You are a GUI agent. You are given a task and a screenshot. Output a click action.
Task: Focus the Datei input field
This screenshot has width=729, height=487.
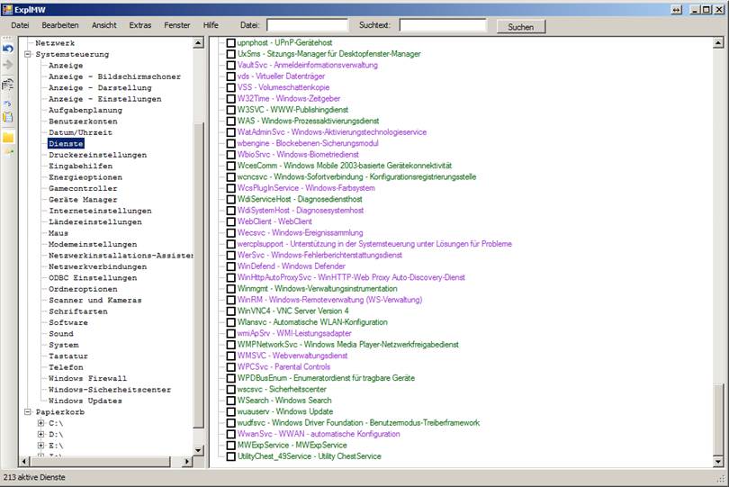307,25
